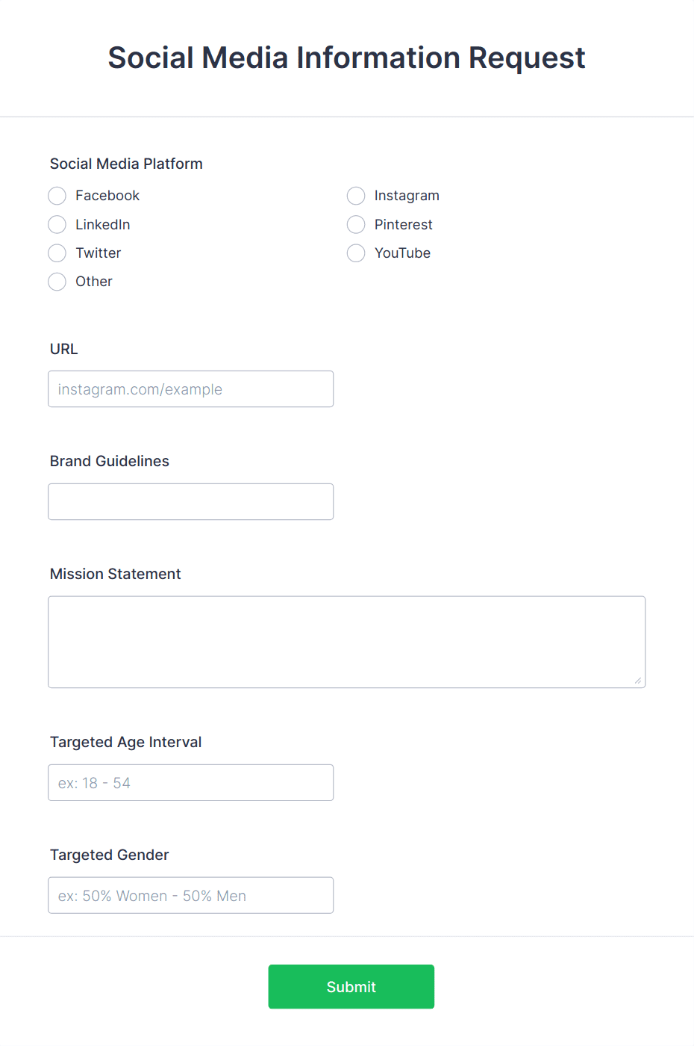This screenshot has width=694, height=1046.
Task: Select YouTube from the platform choices
Action: point(356,253)
